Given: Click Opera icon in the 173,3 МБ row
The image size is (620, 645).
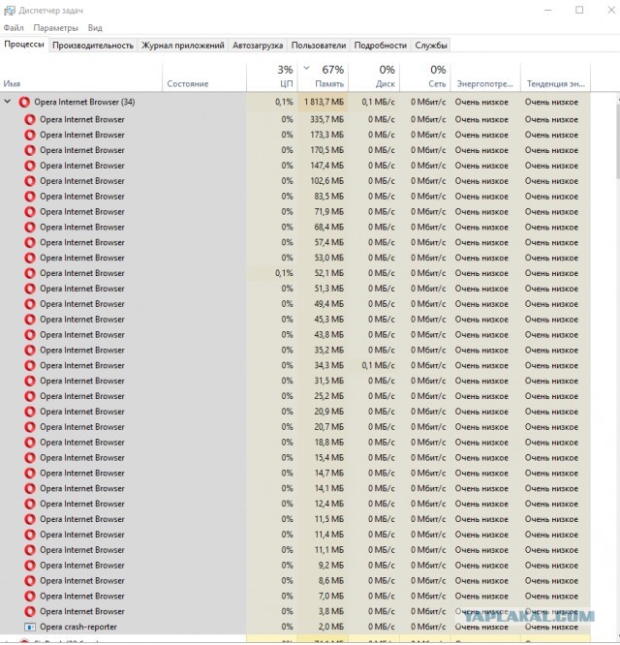Looking at the screenshot, I should coord(30,135).
